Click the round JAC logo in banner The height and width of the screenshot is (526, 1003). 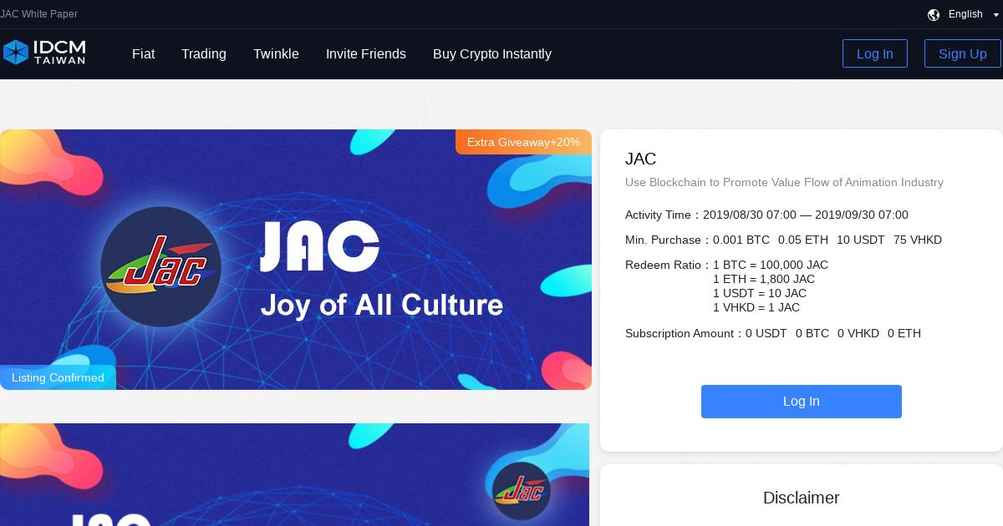point(160,266)
